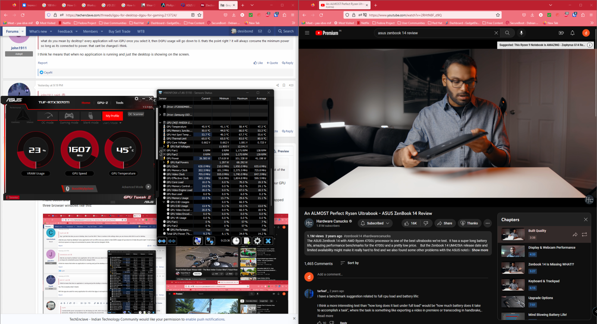Collapse GPU D3D Usages row

(x=164, y=202)
